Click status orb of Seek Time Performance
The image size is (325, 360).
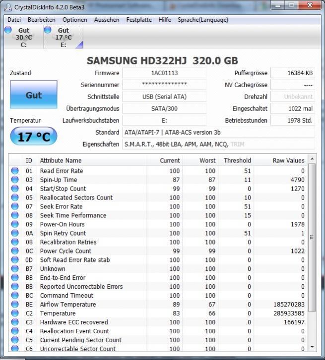15,215
